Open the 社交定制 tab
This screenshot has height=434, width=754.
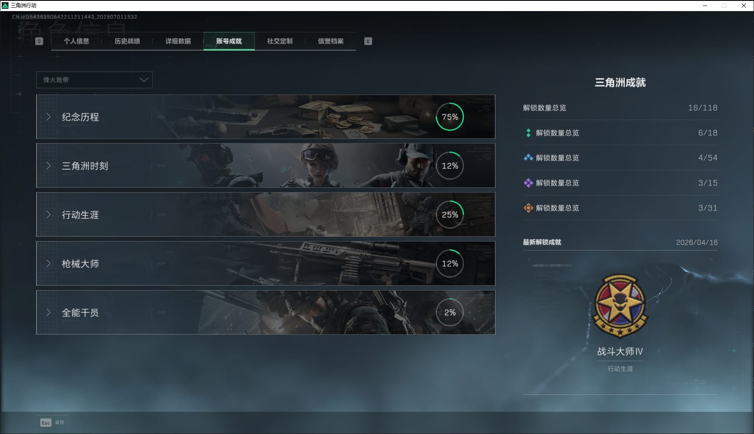[x=280, y=41]
